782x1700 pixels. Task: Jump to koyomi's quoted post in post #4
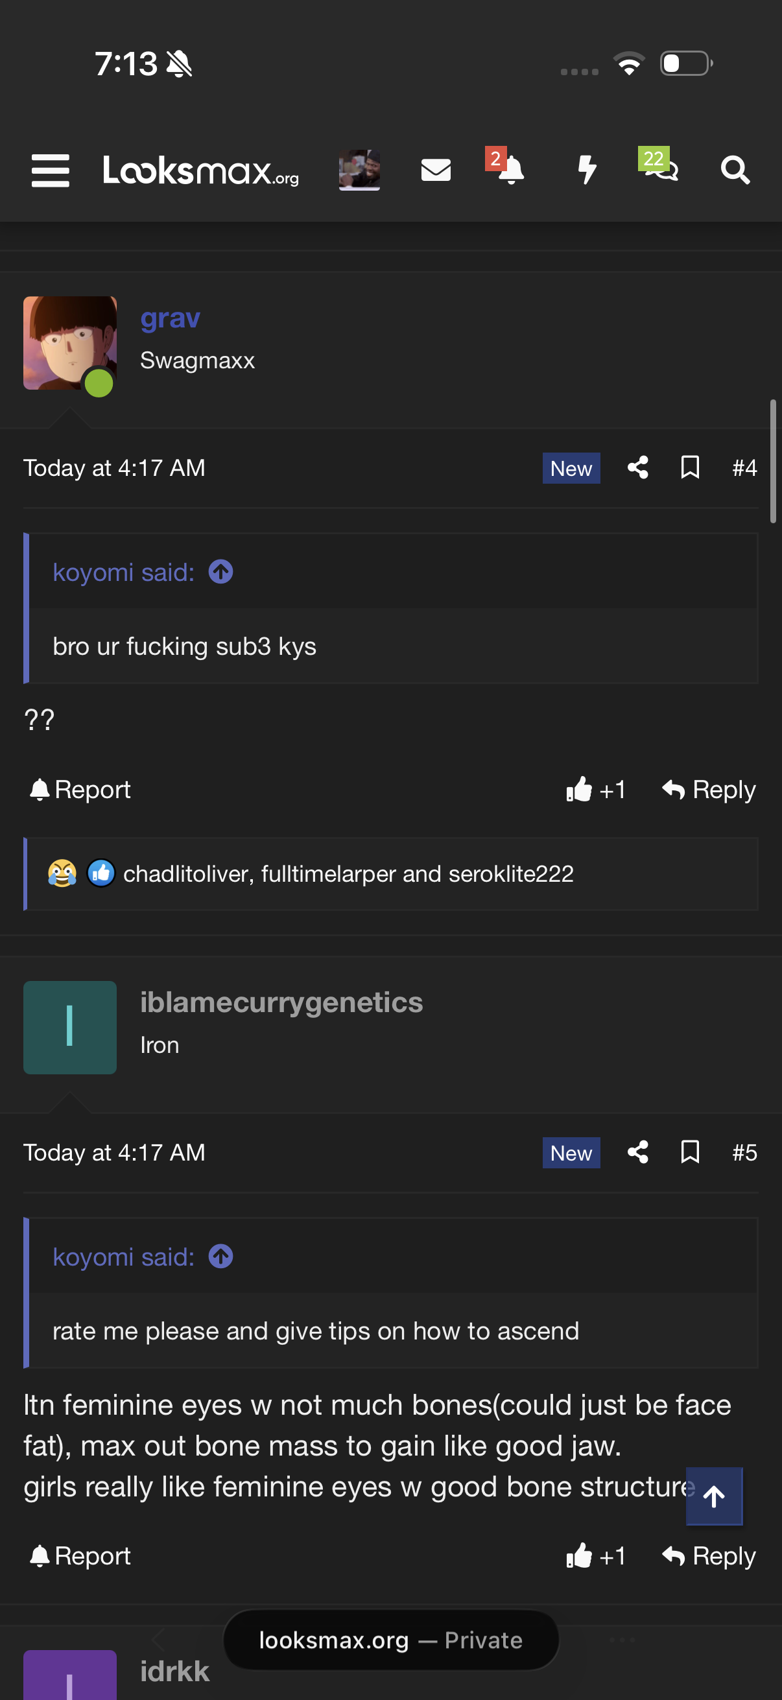click(220, 571)
